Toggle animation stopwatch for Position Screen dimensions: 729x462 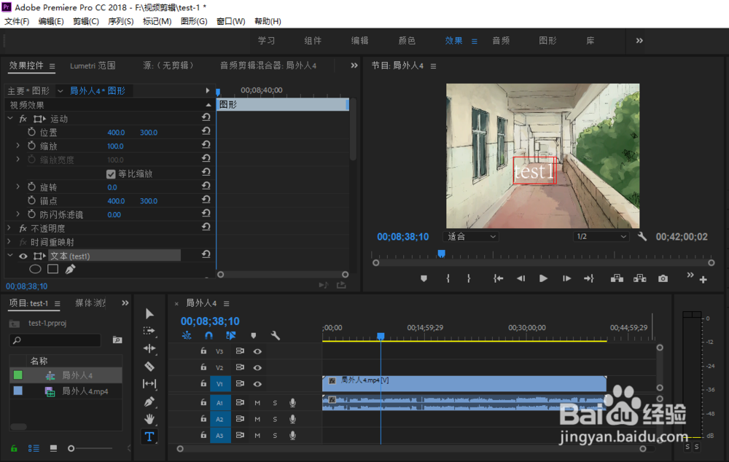pyautogui.click(x=31, y=132)
